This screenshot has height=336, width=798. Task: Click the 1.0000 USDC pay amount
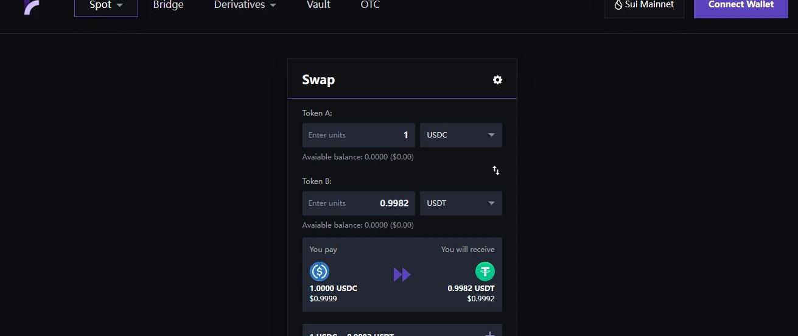pos(334,288)
